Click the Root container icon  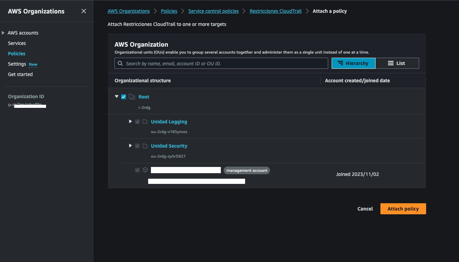[132, 97]
